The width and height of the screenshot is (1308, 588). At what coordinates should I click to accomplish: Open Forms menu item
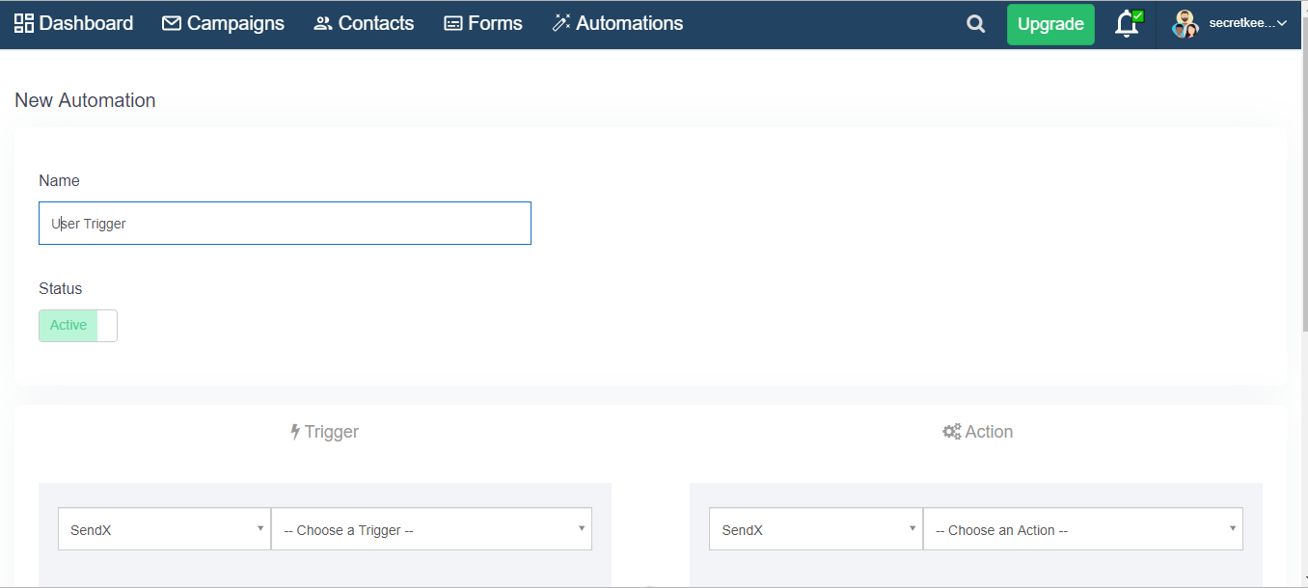click(x=483, y=23)
